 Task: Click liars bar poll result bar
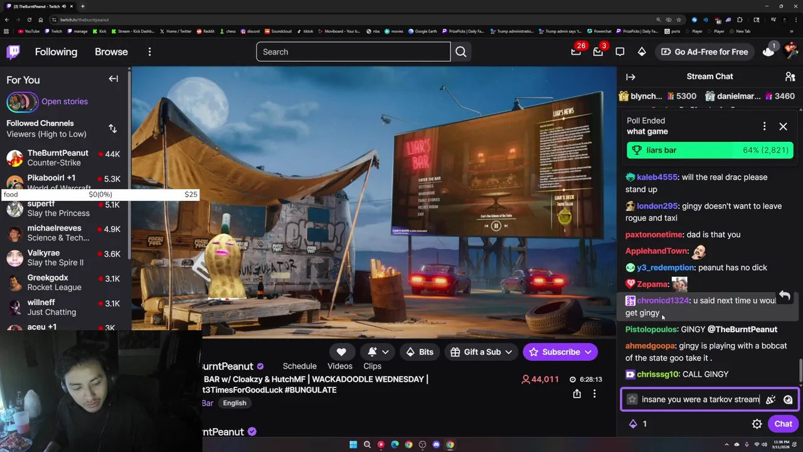(x=710, y=150)
